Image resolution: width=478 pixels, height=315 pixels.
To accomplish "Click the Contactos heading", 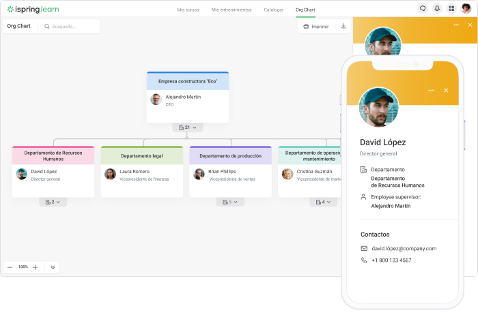I will tap(375, 235).
